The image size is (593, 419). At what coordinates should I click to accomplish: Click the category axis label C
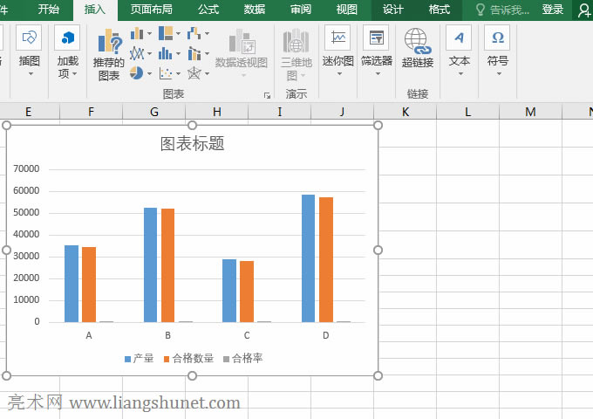[247, 335]
